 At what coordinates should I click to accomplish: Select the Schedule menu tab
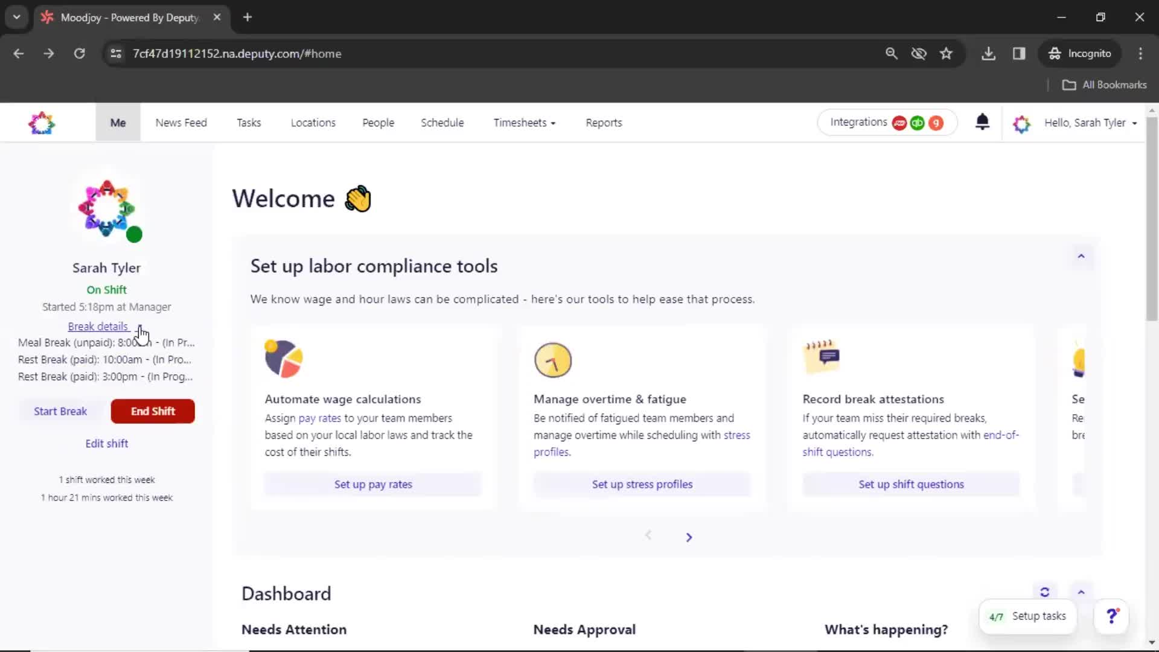tap(442, 122)
